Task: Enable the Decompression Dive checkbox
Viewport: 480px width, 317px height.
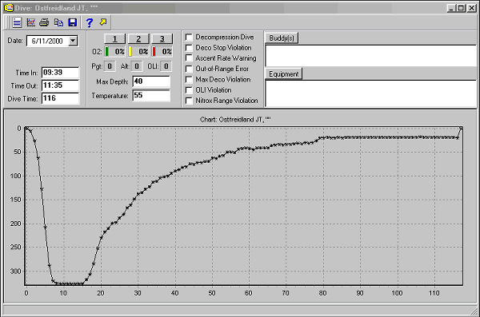Action: click(x=189, y=38)
